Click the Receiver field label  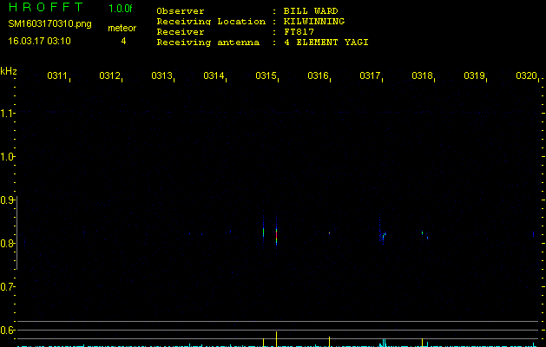point(181,32)
